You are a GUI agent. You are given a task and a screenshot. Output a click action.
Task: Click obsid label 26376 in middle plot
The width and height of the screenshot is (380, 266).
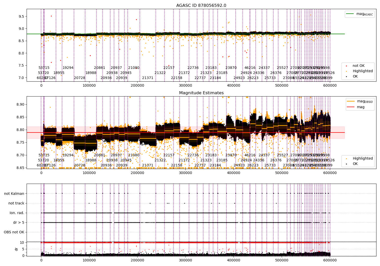click(x=276, y=160)
